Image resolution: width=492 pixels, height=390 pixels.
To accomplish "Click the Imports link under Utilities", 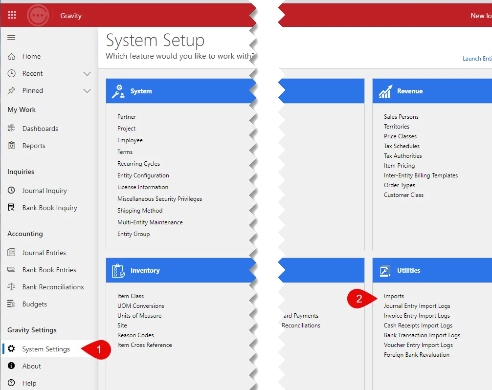I will [394, 296].
